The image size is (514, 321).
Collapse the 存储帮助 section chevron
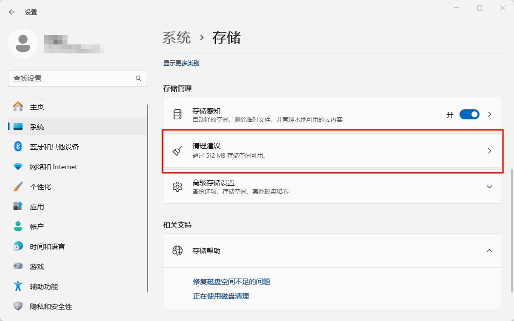pyautogui.click(x=489, y=251)
